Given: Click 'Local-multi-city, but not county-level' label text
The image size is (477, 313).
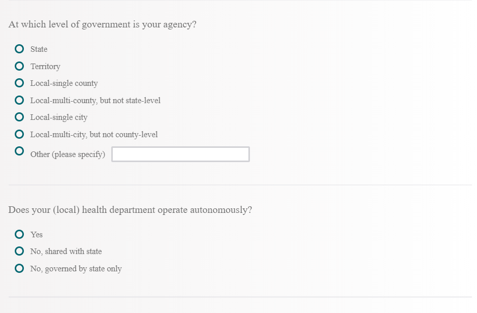Looking at the screenshot, I should (94, 135).
